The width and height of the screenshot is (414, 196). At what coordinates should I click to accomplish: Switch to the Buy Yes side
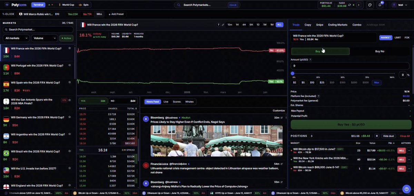[320, 51]
